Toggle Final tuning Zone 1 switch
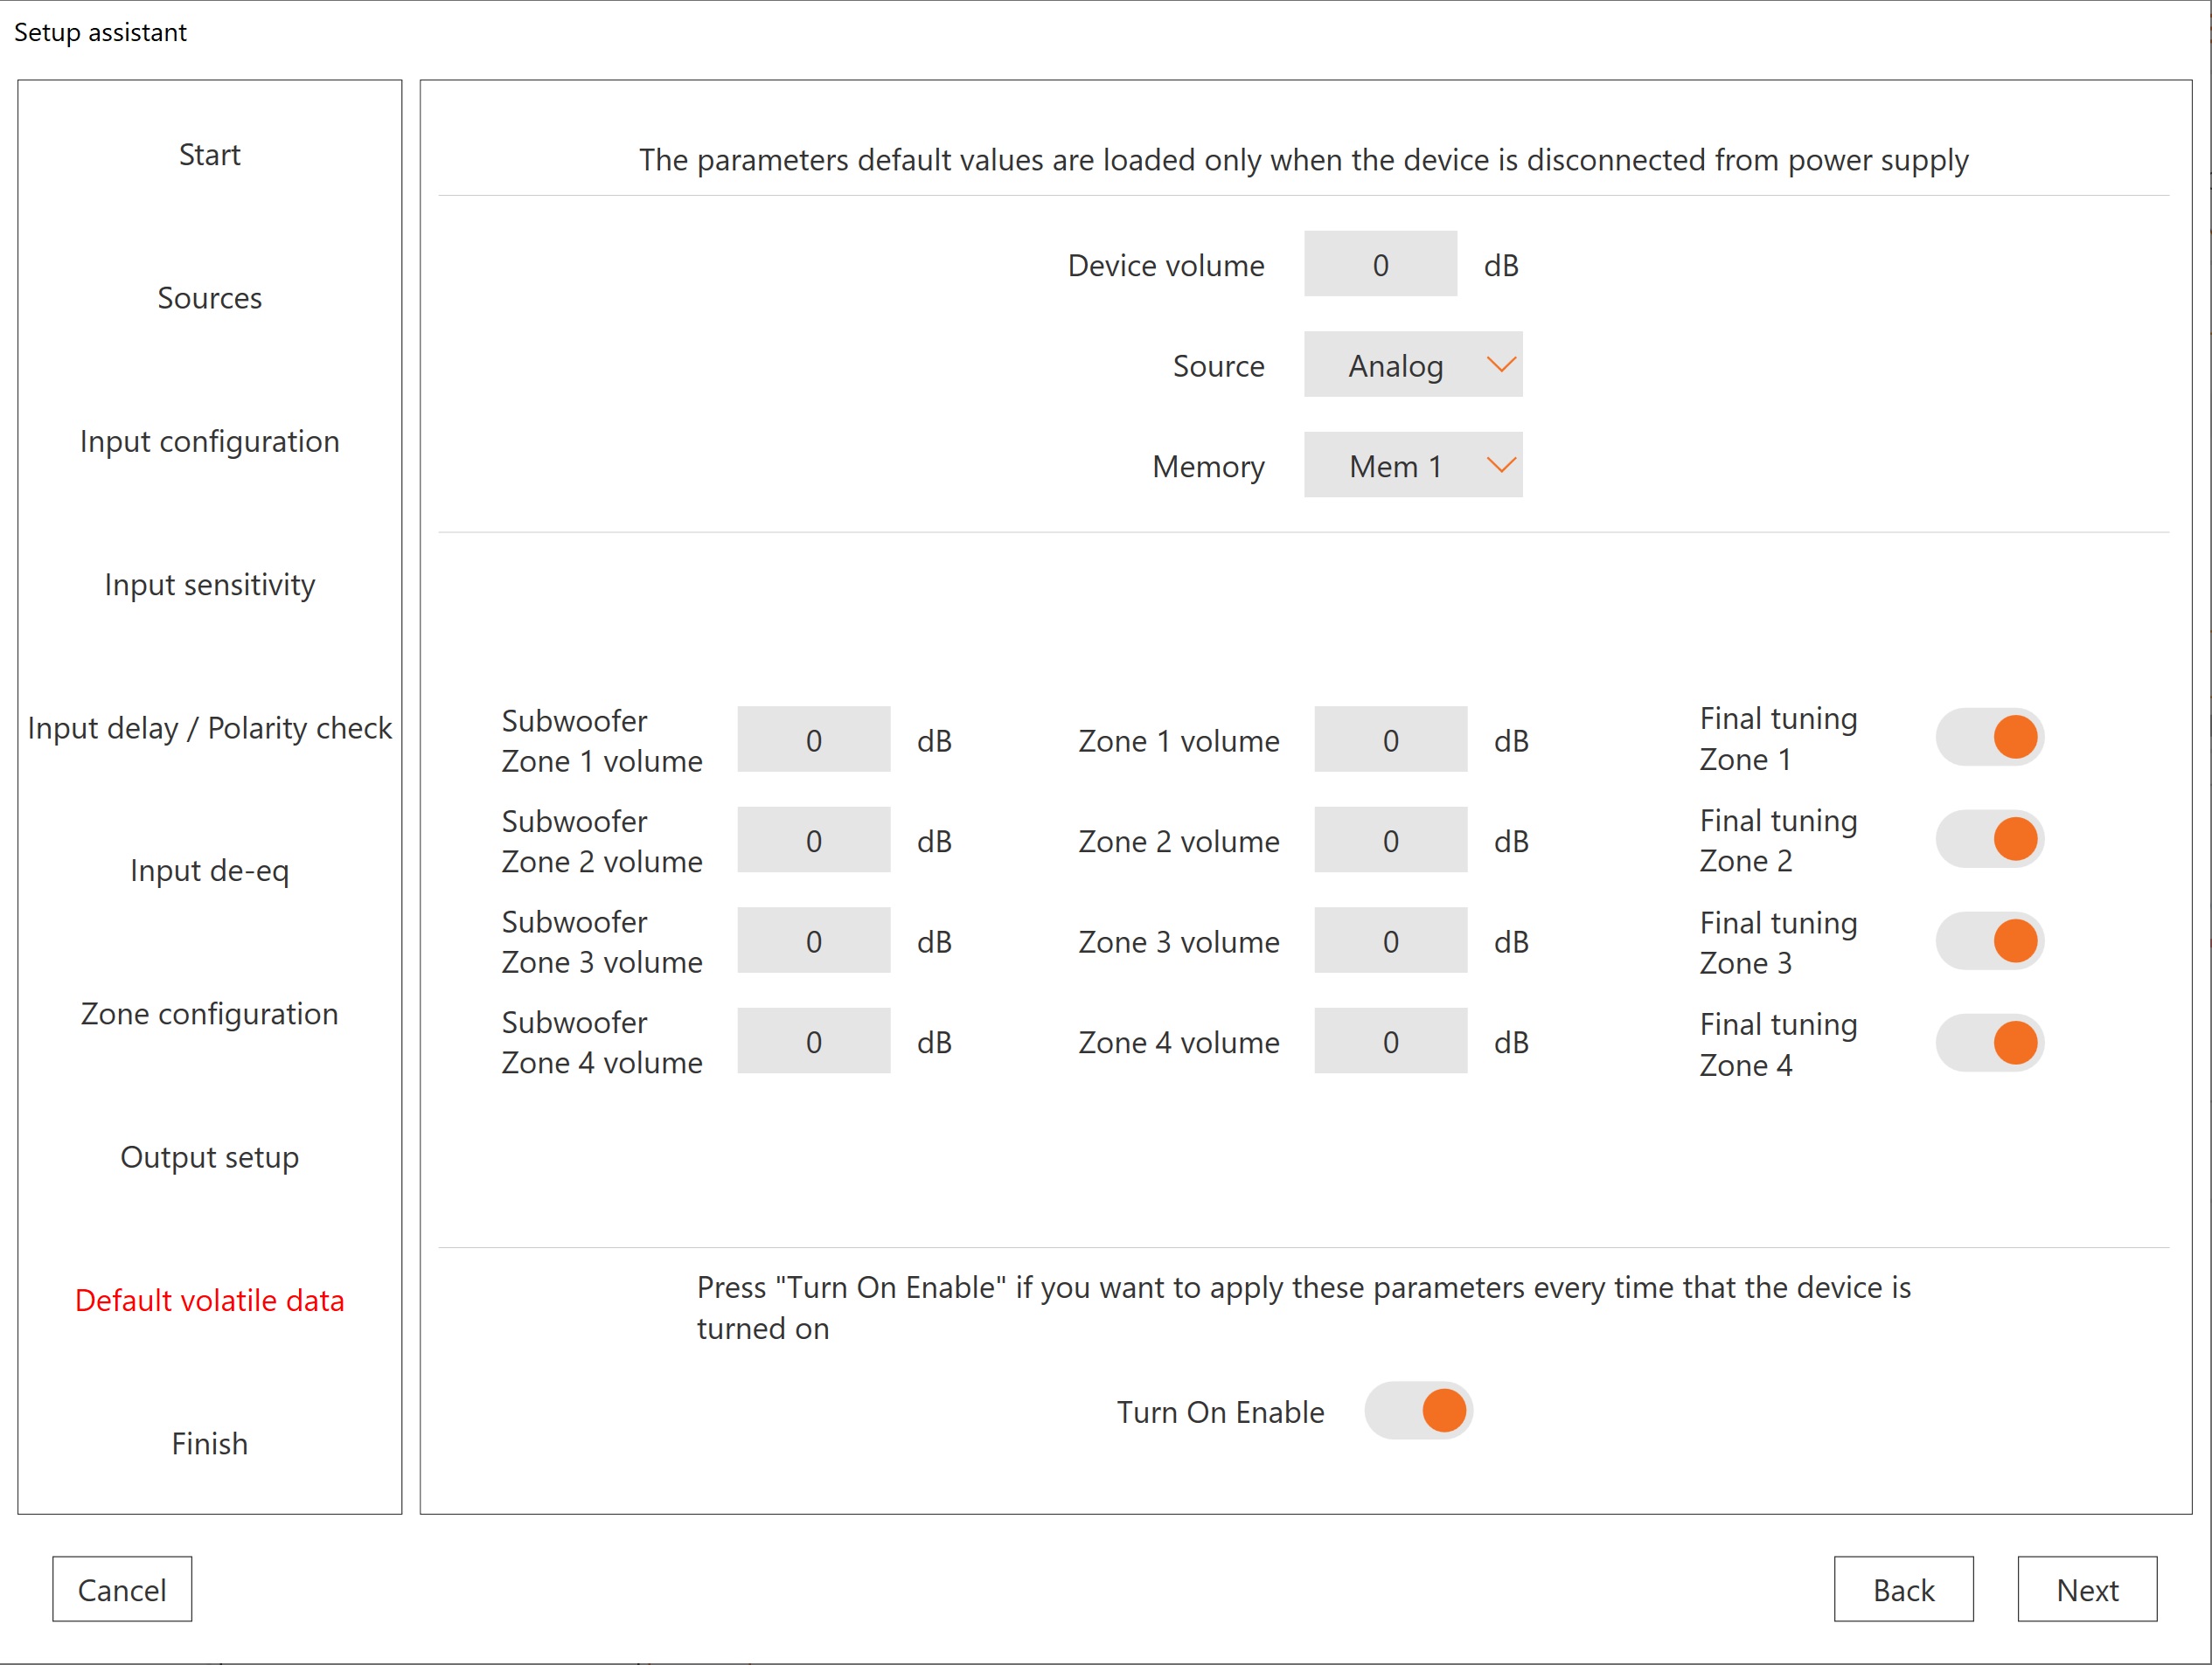This screenshot has width=2212, height=1665. (1989, 739)
